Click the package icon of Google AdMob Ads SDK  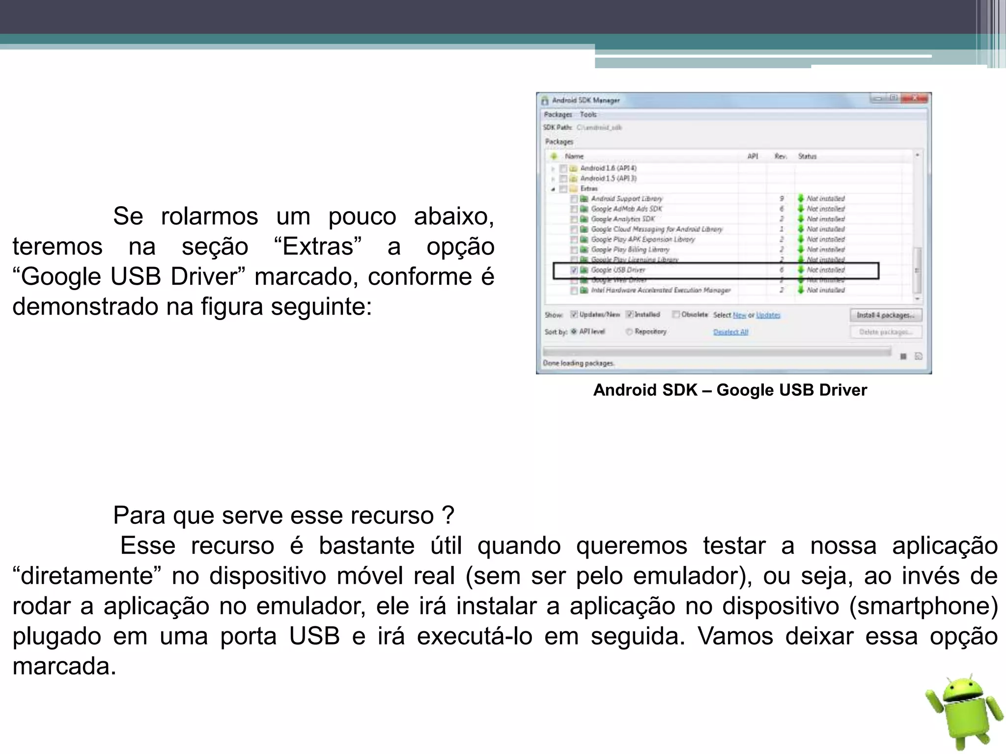pos(584,209)
